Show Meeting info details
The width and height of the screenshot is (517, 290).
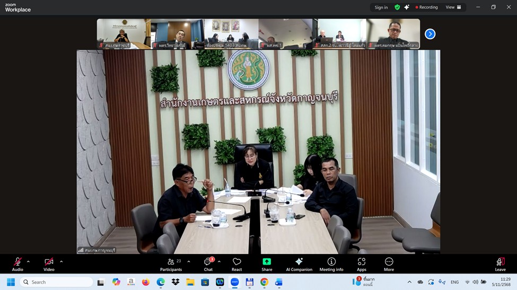tap(331, 263)
